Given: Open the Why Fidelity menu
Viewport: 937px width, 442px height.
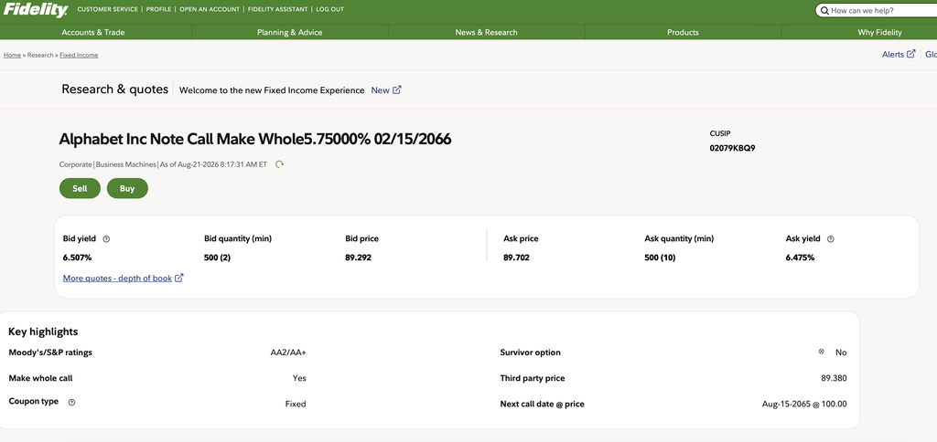Looking at the screenshot, I should (879, 32).
